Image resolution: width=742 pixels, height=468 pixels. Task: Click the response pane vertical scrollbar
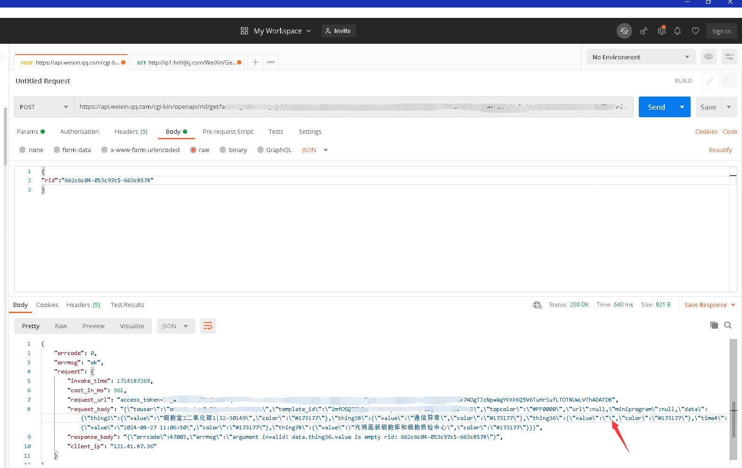(733, 399)
